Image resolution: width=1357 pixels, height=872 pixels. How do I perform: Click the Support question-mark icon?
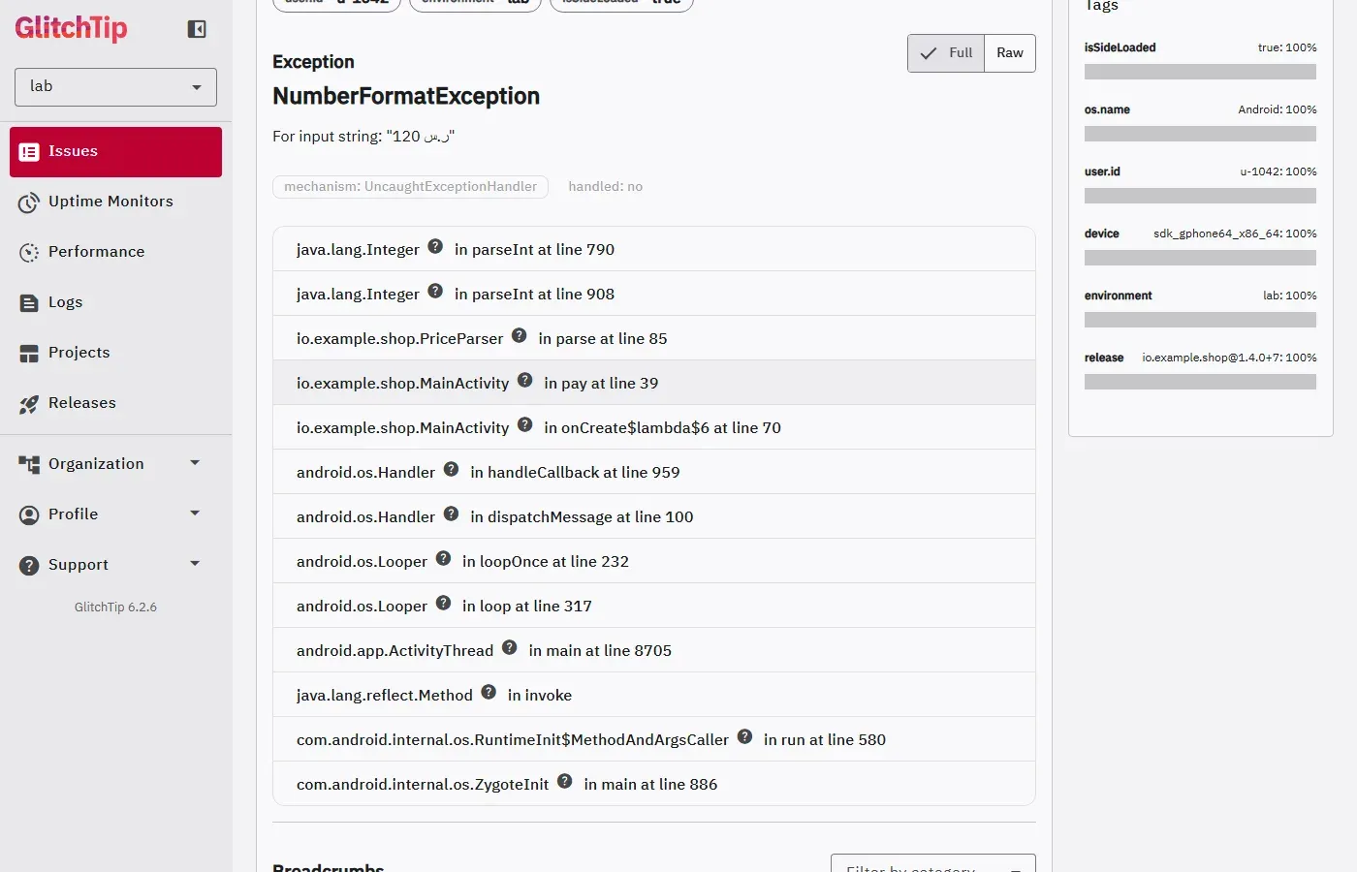coord(29,566)
